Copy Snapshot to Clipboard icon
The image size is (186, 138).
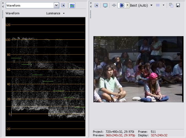[x=171, y=5]
